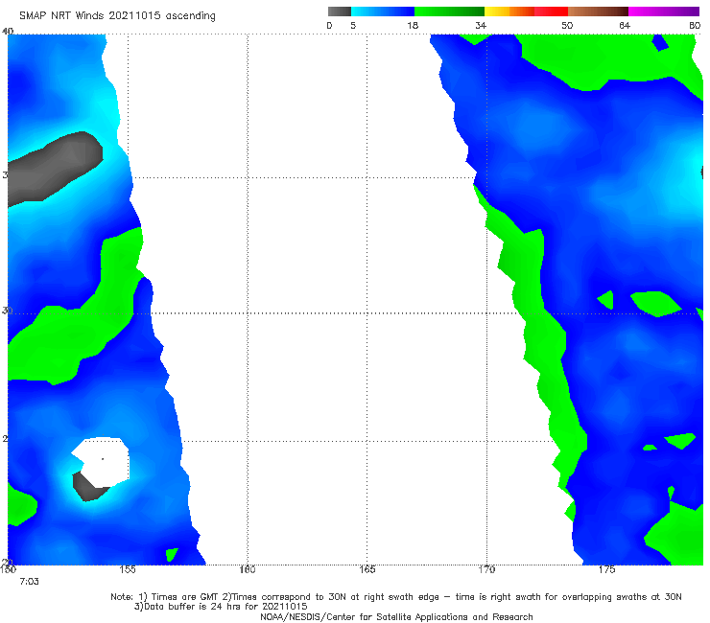Select the yellow-to-red 34–50 color bar segment
This screenshot has height=623, width=710.
[526, 12]
